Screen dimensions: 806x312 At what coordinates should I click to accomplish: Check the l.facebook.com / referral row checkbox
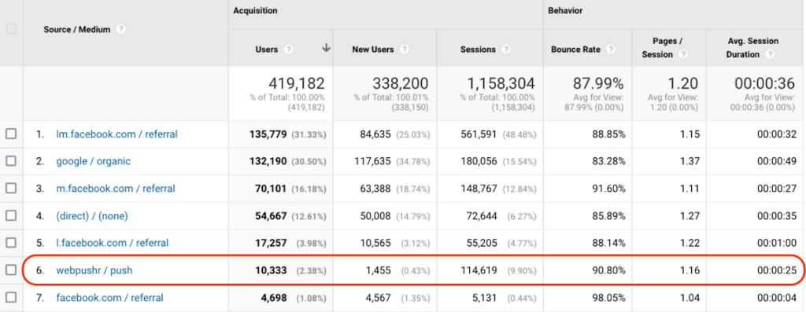(11, 243)
